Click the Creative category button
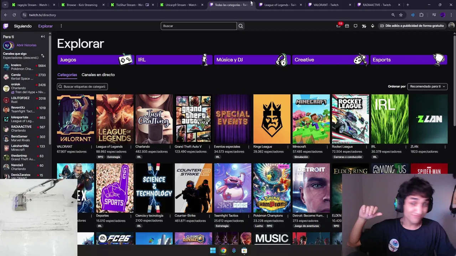 click(x=330, y=60)
